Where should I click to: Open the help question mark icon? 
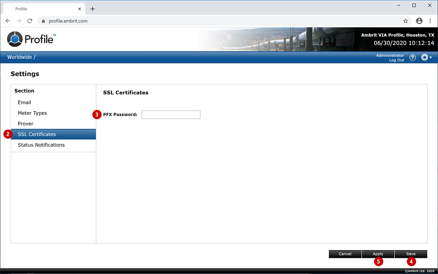point(412,58)
